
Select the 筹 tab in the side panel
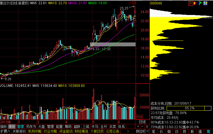208,131
